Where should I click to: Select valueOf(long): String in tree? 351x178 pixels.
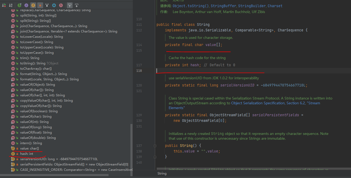(36, 127)
